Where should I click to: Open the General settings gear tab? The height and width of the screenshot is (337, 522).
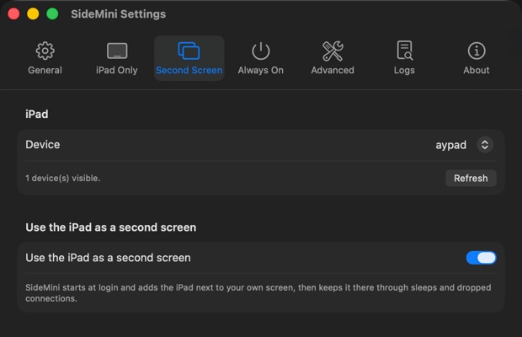[x=45, y=58]
